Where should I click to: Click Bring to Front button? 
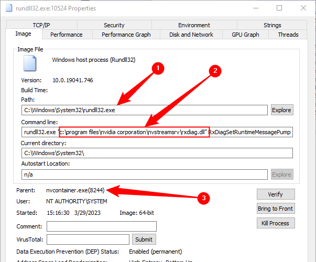pos(276,209)
